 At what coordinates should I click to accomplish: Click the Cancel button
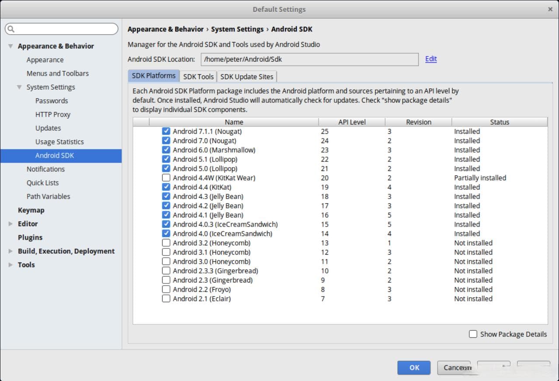(454, 367)
